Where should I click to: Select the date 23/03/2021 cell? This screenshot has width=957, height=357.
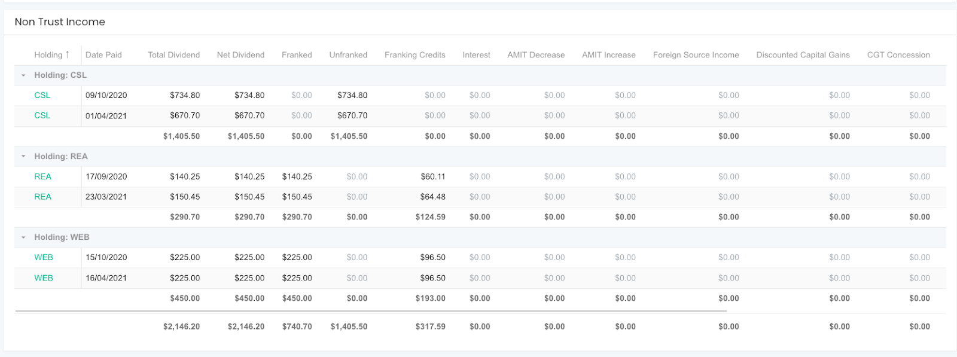(106, 197)
